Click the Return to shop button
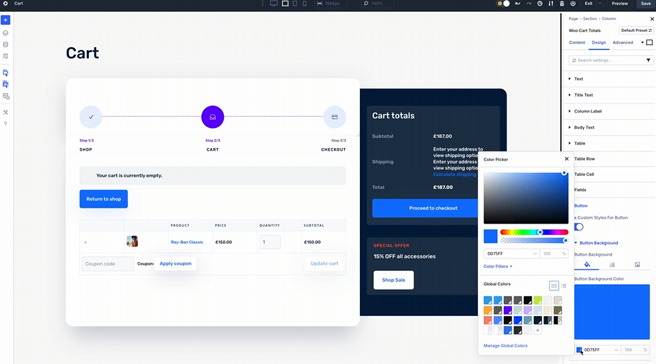Viewport: 656px width, 364px height. (104, 199)
